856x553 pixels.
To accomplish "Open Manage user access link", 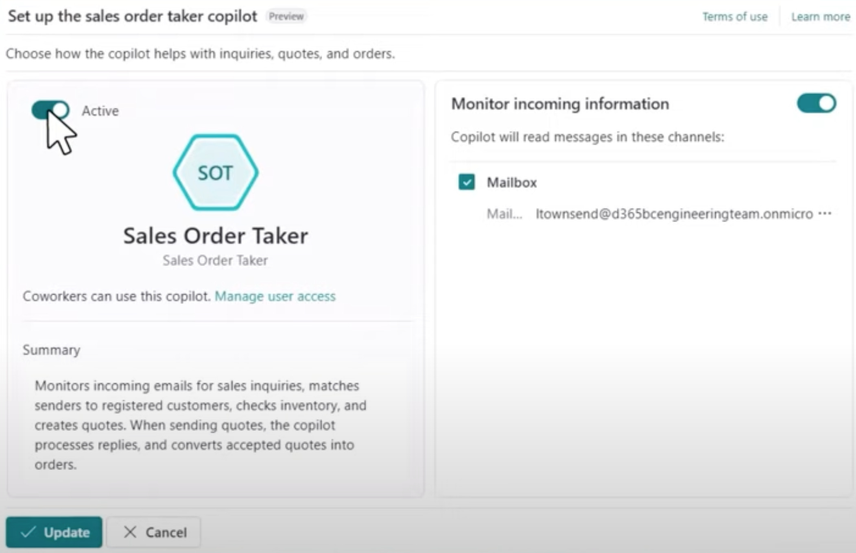I will [x=275, y=296].
